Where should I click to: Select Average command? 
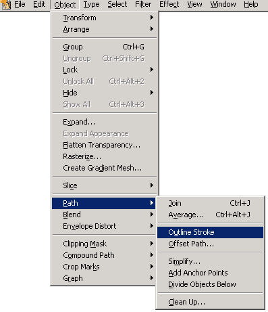pyautogui.click(x=210, y=215)
